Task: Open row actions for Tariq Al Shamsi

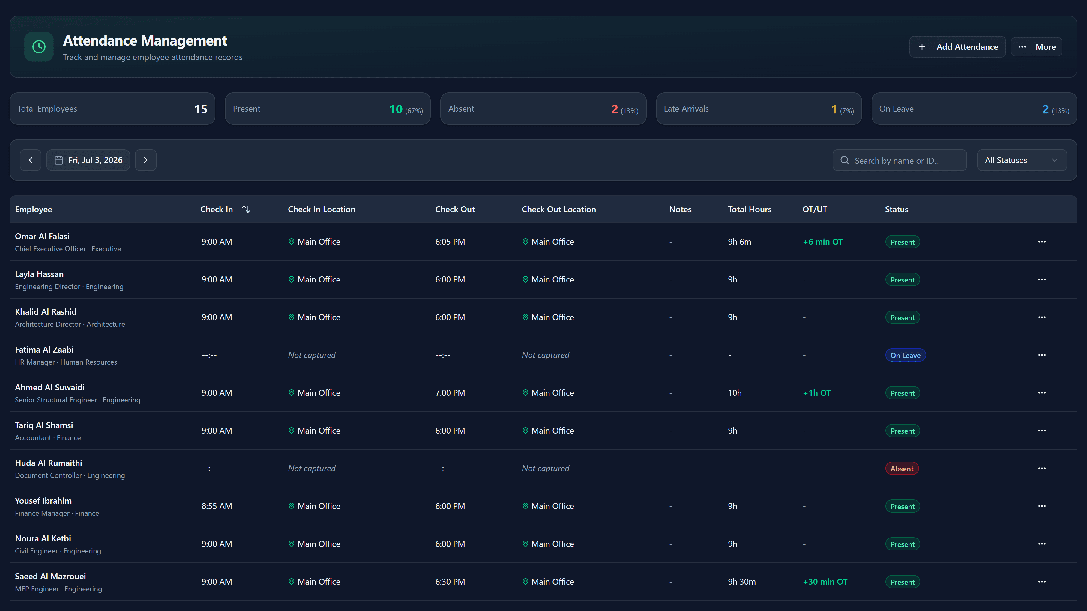Action: [x=1042, y=431]
